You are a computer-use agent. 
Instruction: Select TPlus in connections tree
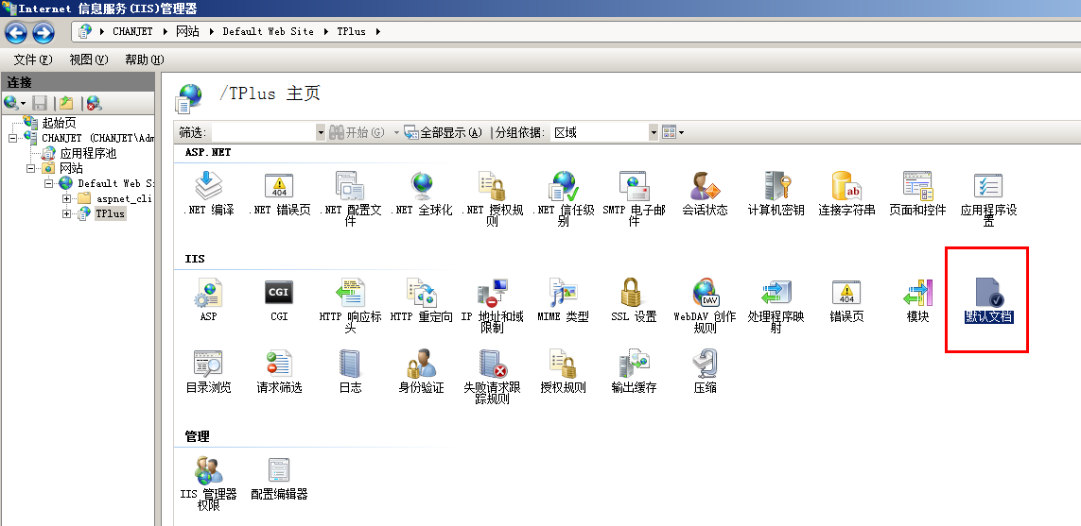point(111,213)
